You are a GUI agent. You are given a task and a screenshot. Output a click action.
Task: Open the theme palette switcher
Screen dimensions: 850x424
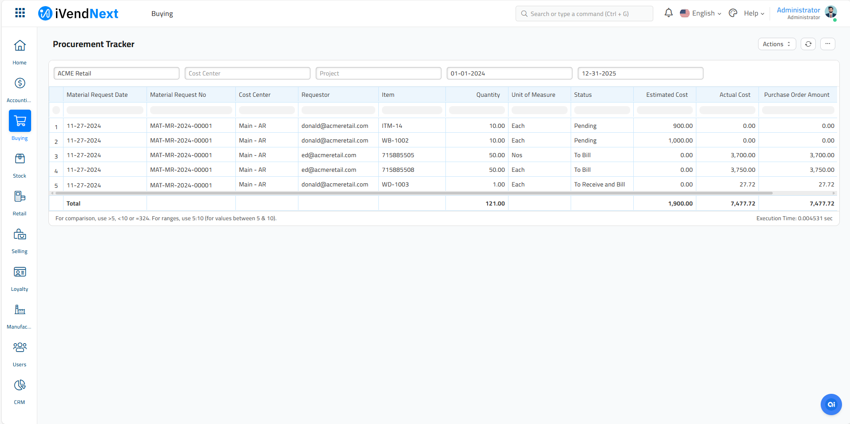pyautogui.click(x=733, y=13)
